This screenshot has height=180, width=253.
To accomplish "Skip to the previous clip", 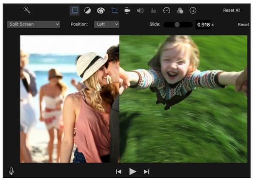I will 119,172.
